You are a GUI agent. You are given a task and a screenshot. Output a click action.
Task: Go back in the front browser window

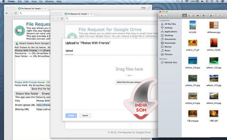click(x=53, y=18)
